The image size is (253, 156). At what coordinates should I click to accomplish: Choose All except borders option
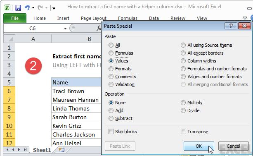pos(183,53)
